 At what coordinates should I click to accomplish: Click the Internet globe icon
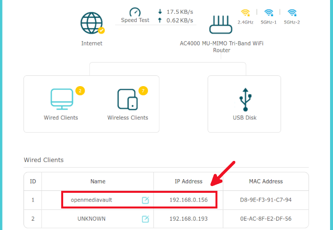tap(92, 23)
